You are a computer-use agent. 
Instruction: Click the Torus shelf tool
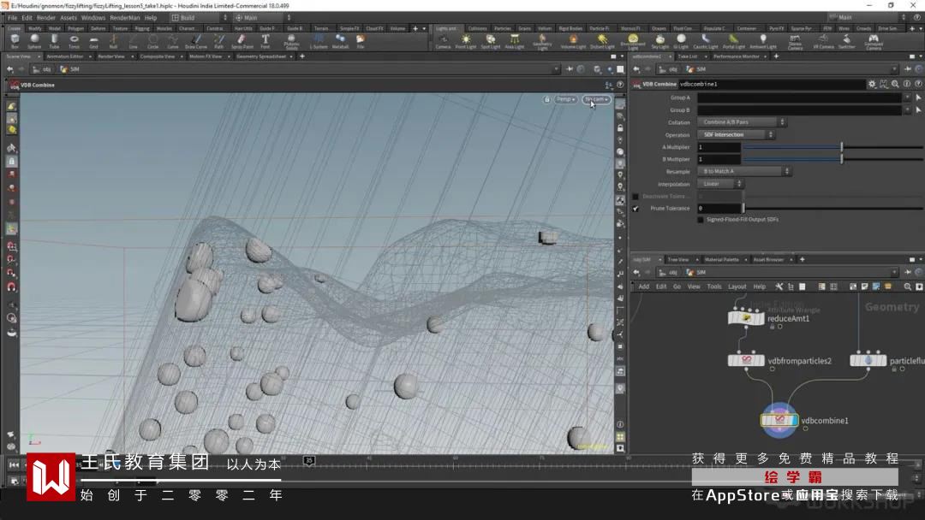[74, 40]
